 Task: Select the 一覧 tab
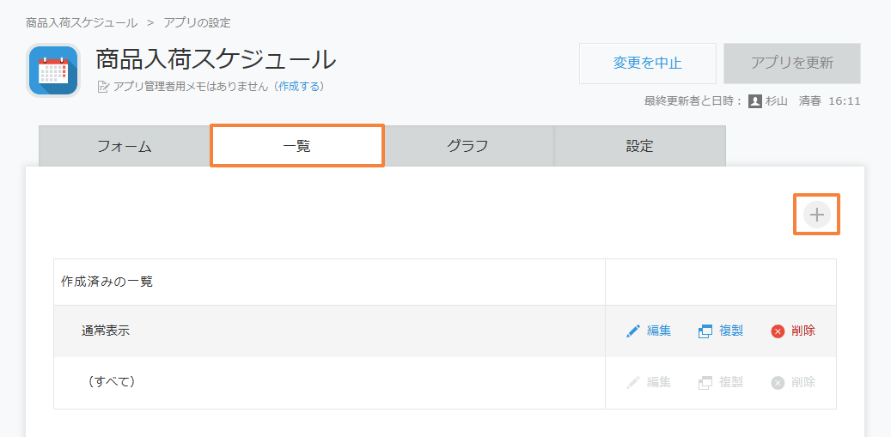296,146
